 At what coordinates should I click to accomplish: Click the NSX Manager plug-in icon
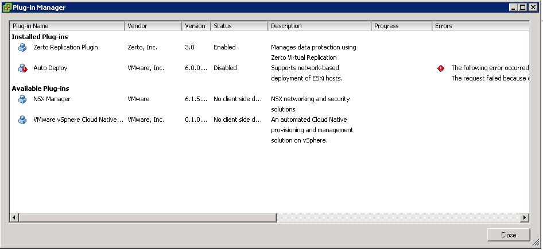[x=22, y=99]
